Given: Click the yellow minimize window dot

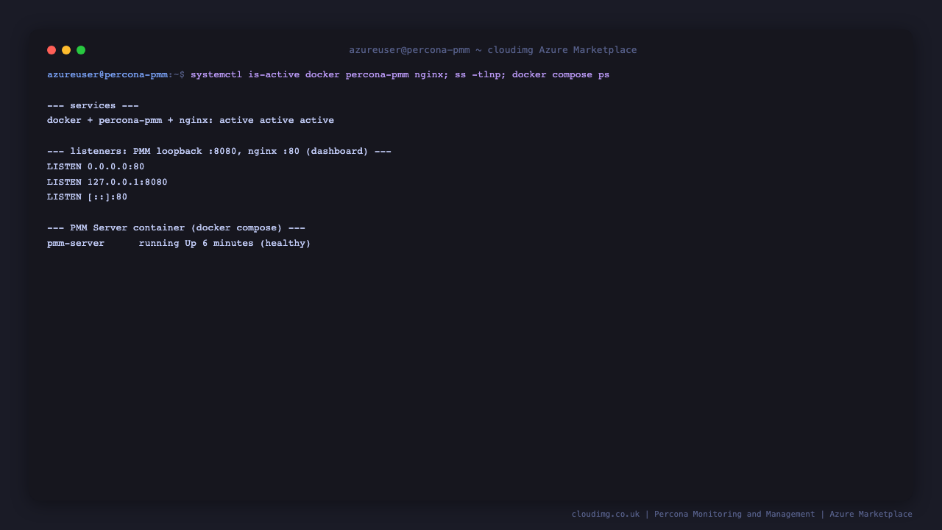Looking at the screenshot, I should 66,50.
